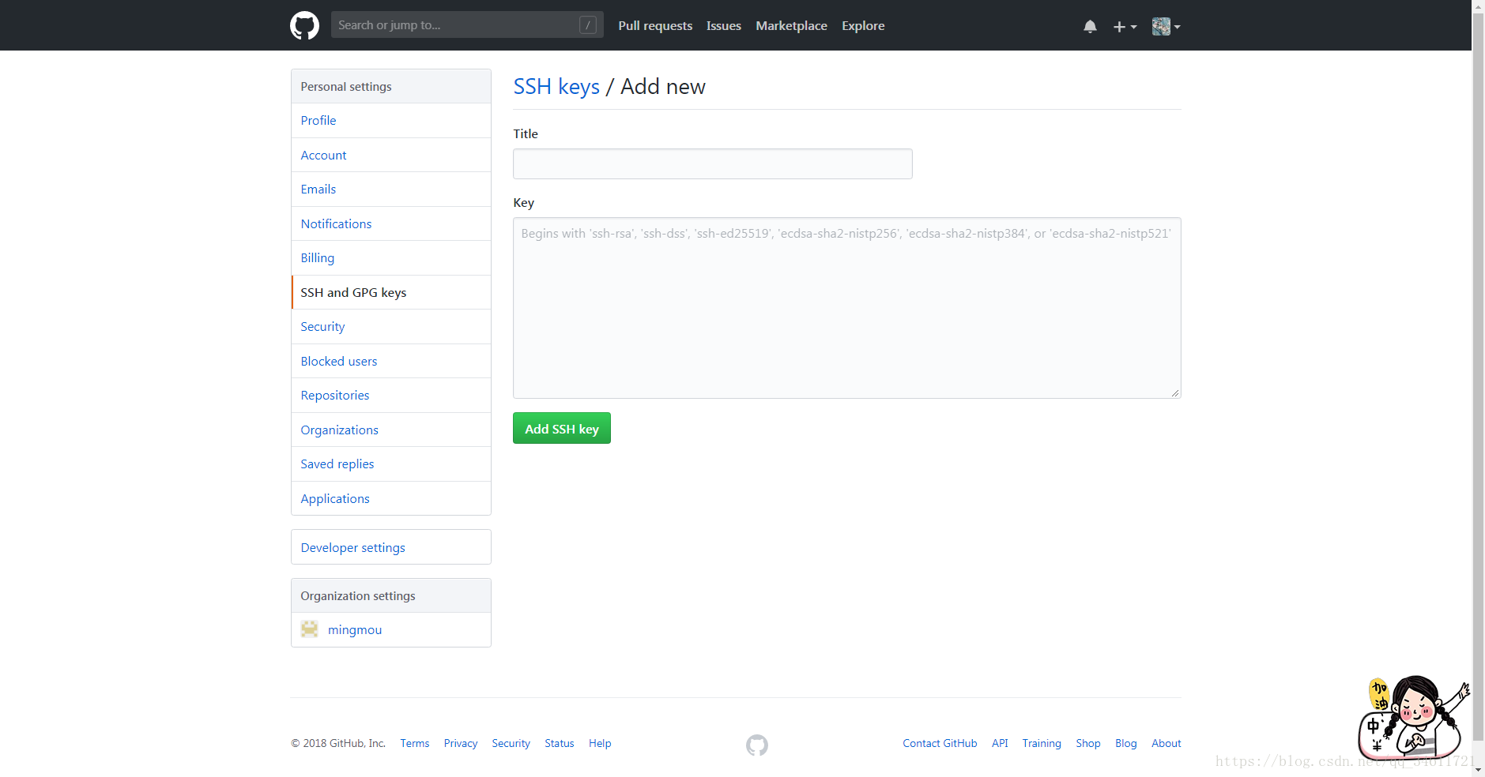Viewport: 1485px width, 777px height.
Task: Open Applications settings
Action: pos(391,498)
